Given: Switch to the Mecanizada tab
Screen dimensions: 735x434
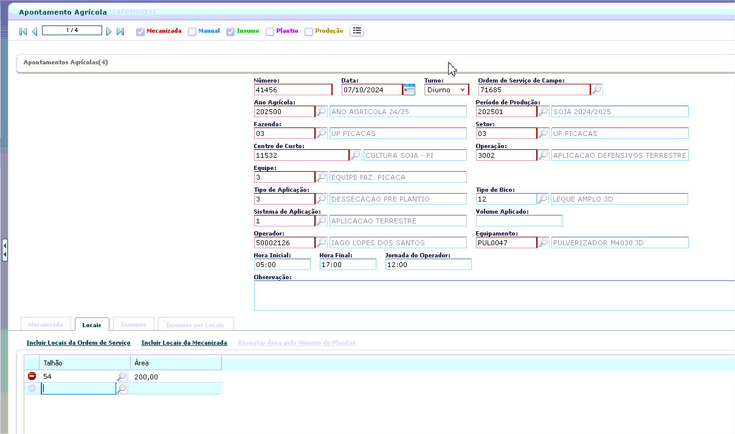Looking at the screenshot, I should [x=46, y=325].
